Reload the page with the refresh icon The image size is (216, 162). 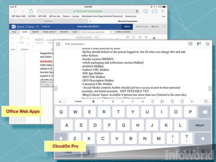click(x=137, y=11)
